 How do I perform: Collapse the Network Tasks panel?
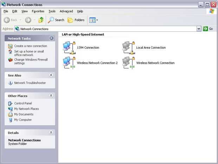tap(51, 38)
